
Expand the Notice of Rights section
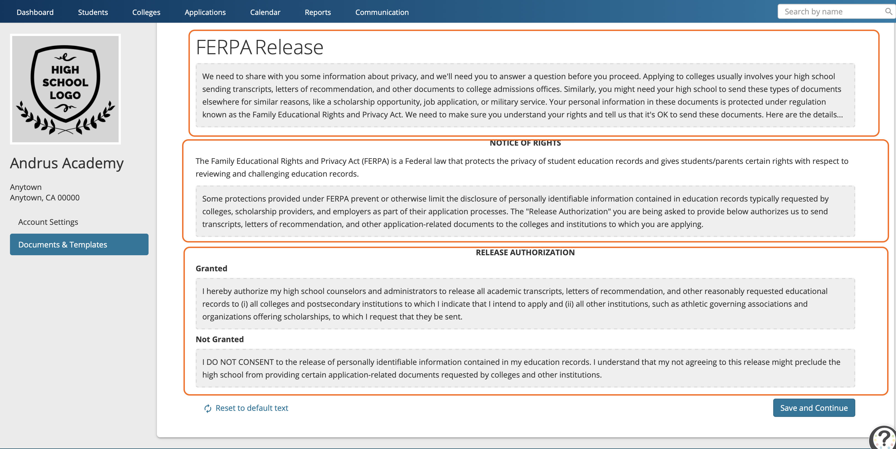tap(525, 143)
